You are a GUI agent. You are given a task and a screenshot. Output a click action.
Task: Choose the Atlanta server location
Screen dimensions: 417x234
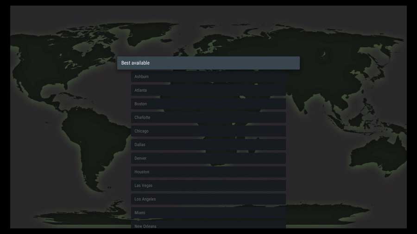tap(208, 90)
